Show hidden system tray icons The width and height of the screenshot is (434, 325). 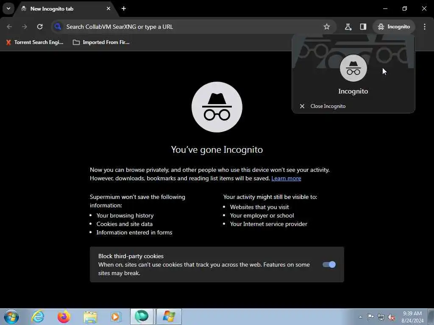[360, 317]
